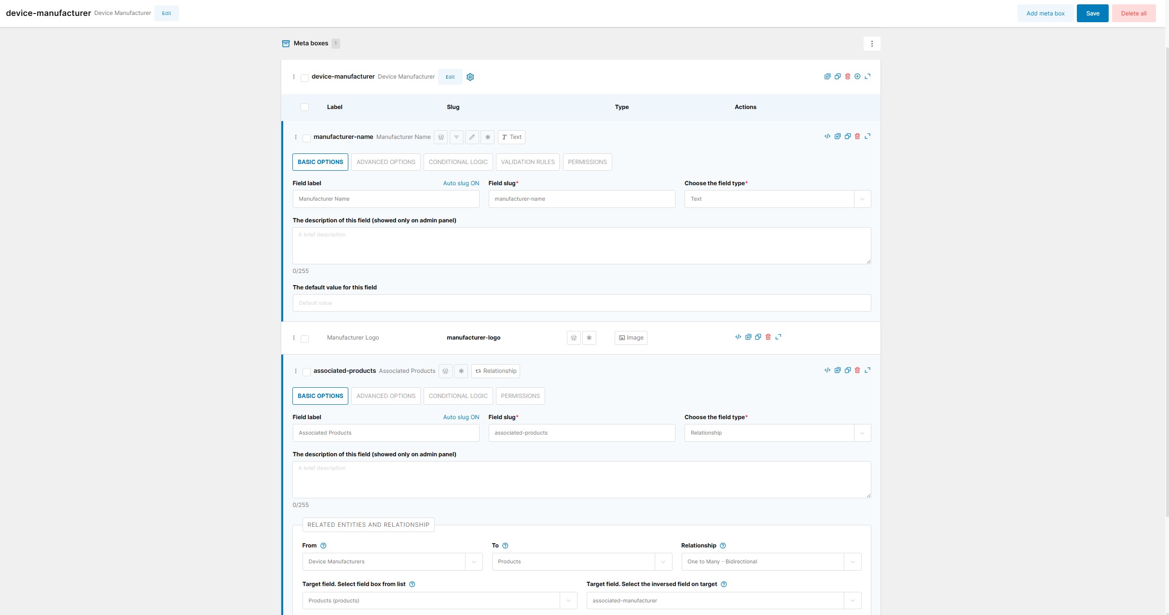Click the filter icon on the manufacturer-name row
Image resolution: width=1169 pixels, height=615 pixels.
click(x=456, y=137)
